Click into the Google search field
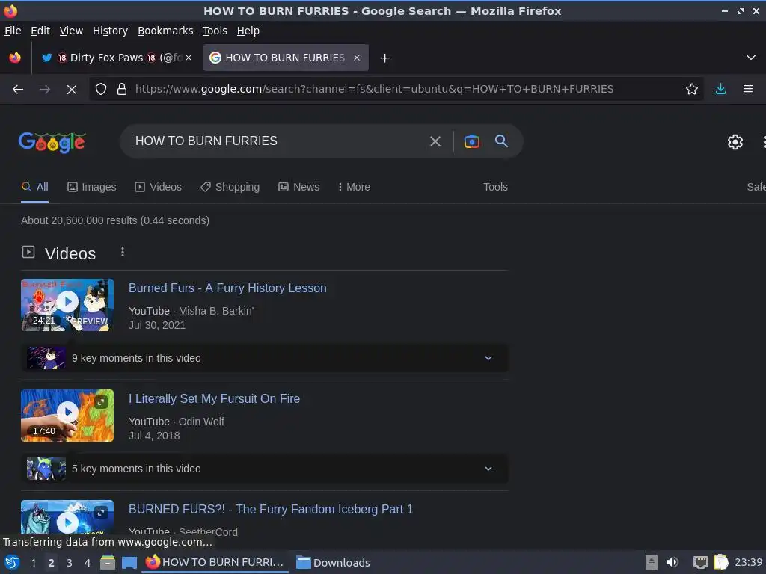This screenshot has height=574, width=766. pos(276,141)
